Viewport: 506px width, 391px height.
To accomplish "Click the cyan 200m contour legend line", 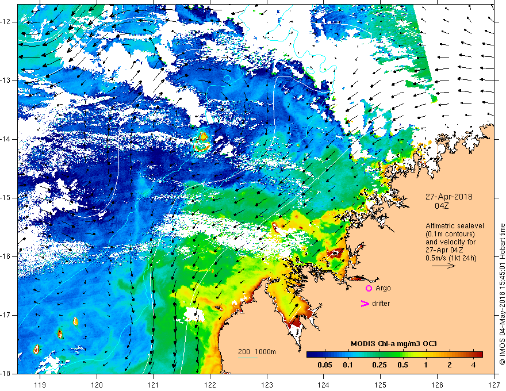I will [247, 358].
